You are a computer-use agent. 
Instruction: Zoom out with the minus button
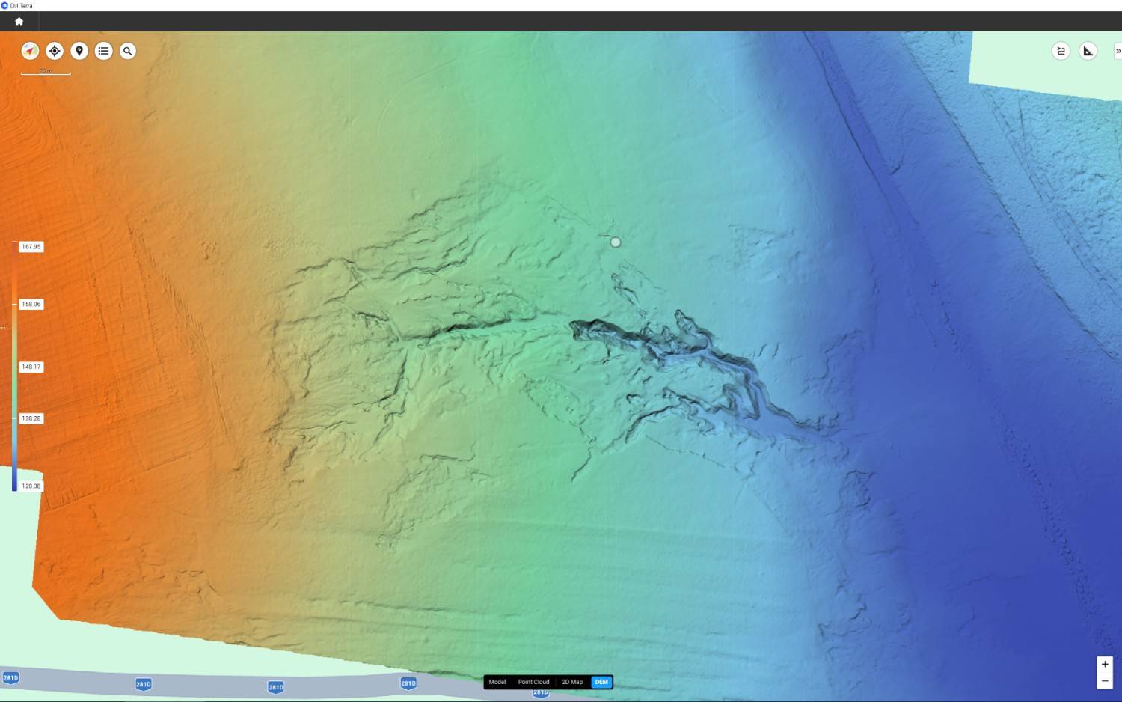[1105, 681]
